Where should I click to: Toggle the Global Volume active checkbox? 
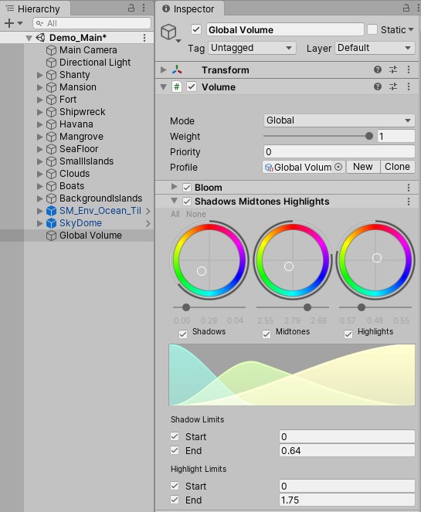(x=196, y=29)
